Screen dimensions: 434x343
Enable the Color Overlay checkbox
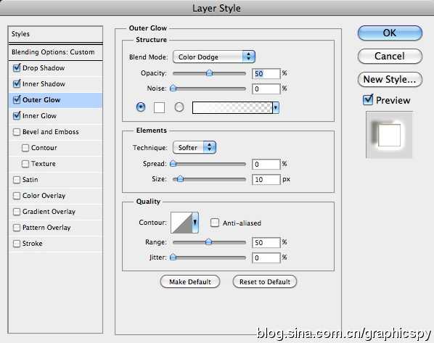(x=17, y=196)
